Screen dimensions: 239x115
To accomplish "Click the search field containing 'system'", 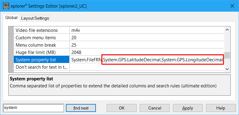I will coord(33,108).
